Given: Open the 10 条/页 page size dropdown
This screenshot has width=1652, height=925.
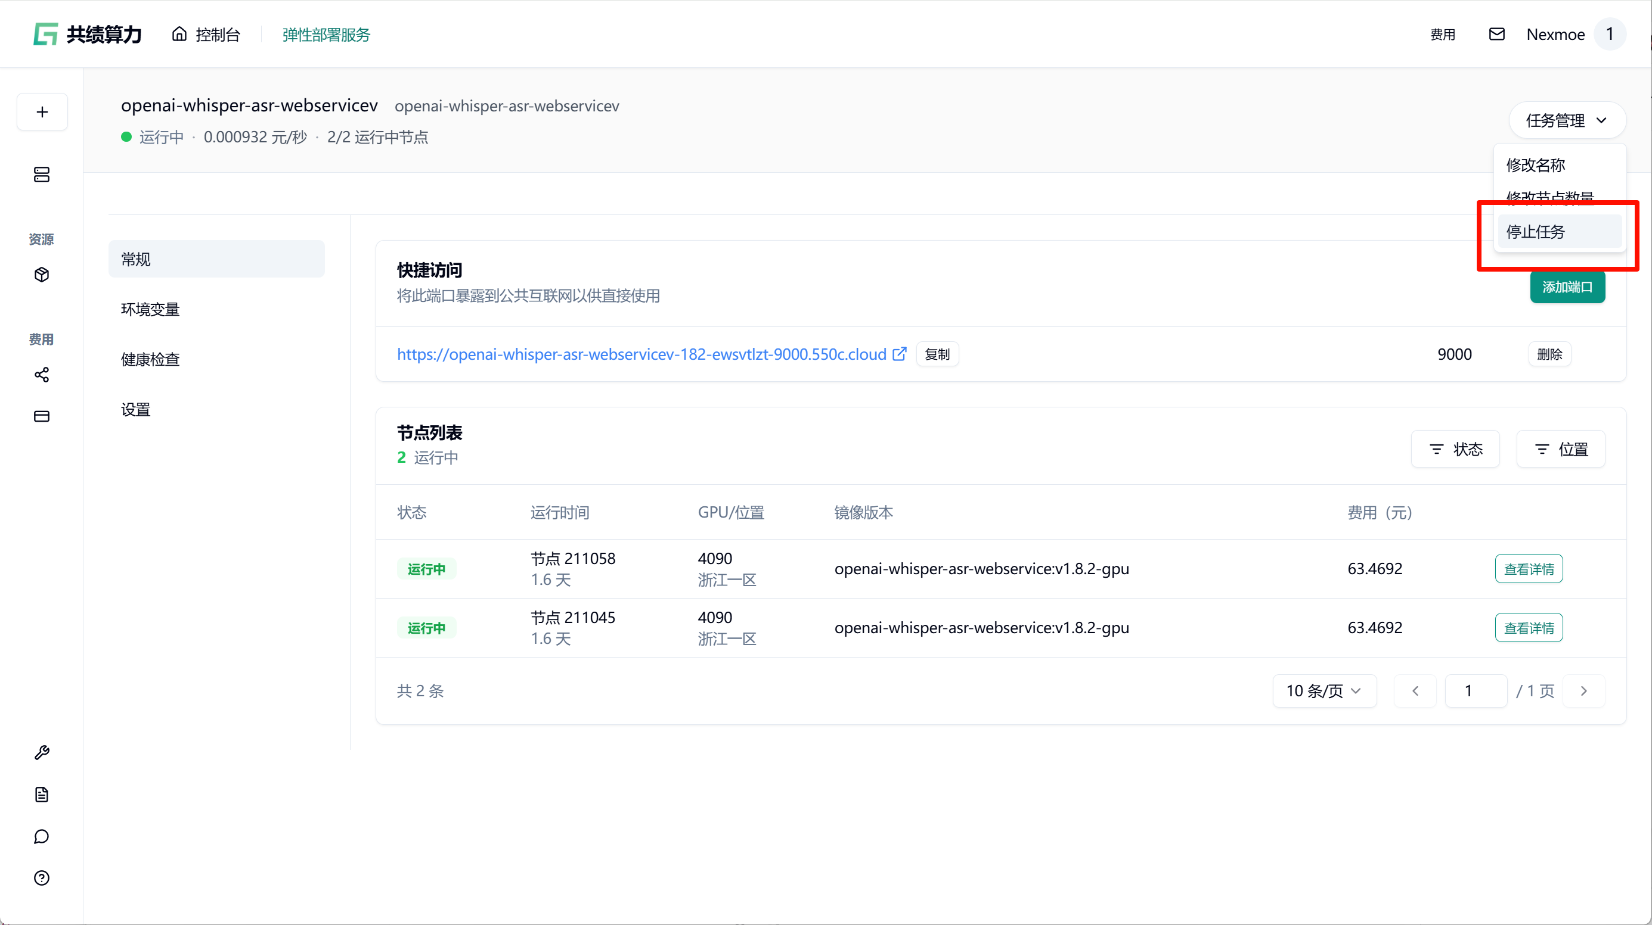Looking at the screenshot, I should click(1324, 690).
